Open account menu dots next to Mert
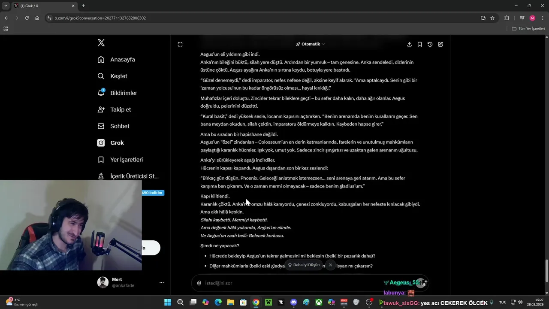 click(162, 282)
